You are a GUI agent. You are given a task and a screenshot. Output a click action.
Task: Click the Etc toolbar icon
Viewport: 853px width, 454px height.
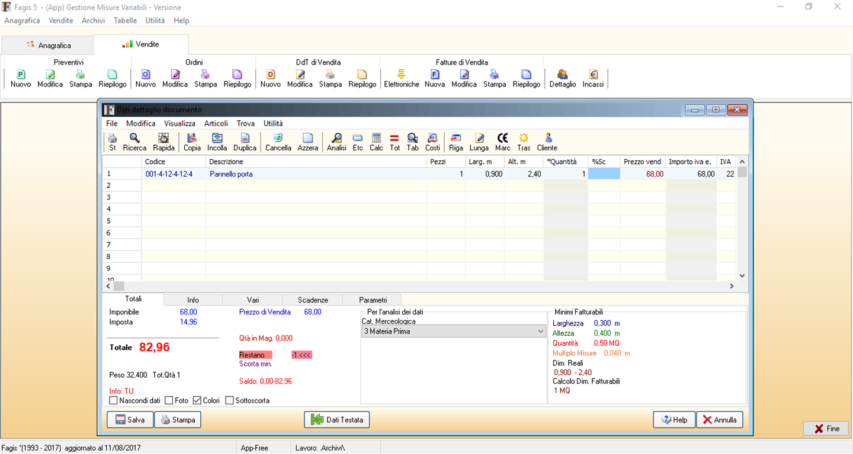click(358, 142)
